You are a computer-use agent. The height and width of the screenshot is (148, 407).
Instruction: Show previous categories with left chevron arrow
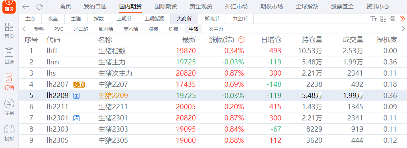[24, 29]
